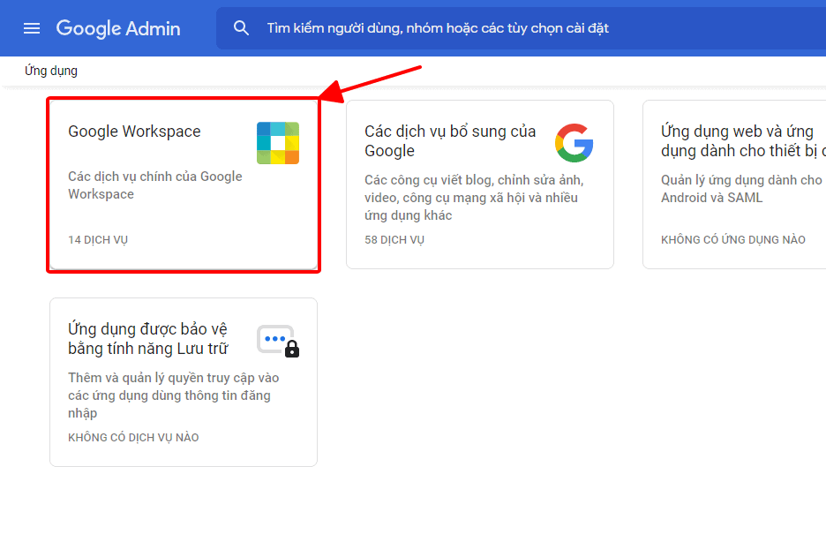Click the Google G logo icon

tap(574, 143)
